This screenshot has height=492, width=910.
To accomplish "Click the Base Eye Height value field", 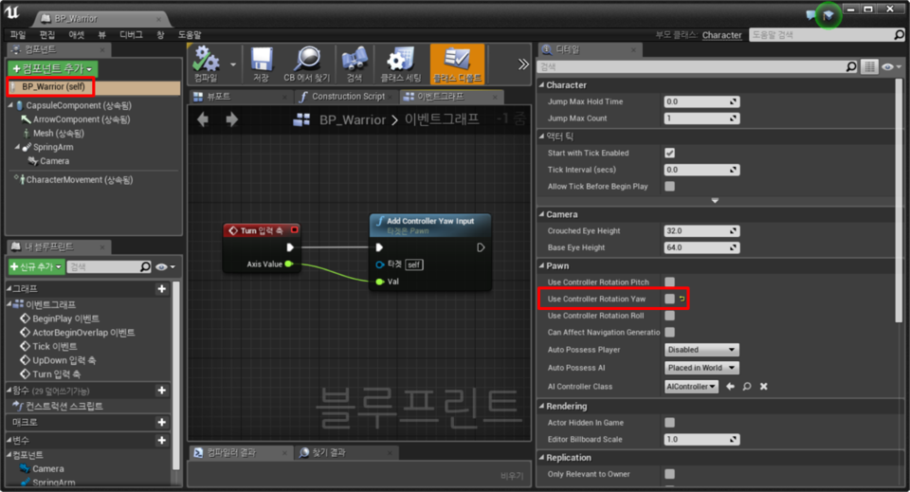I will click(x=701, y=247).
